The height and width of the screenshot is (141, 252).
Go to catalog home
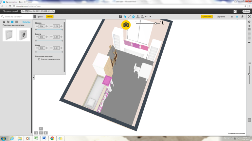(x=4, y=22)
